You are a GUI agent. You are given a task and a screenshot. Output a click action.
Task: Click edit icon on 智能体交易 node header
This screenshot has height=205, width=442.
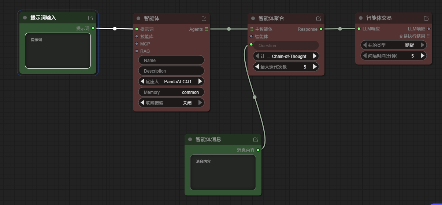[426, 18]
